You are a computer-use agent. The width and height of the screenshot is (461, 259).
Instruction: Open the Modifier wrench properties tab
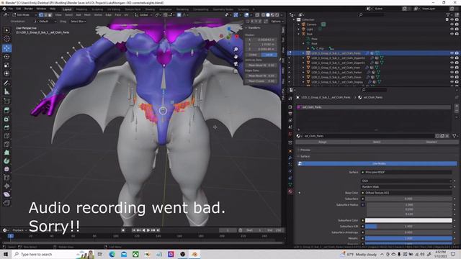(x=290, y=158)
